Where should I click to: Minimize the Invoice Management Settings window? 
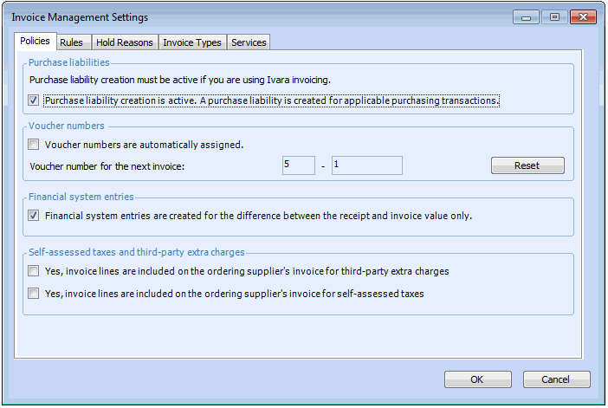[525, 17]
